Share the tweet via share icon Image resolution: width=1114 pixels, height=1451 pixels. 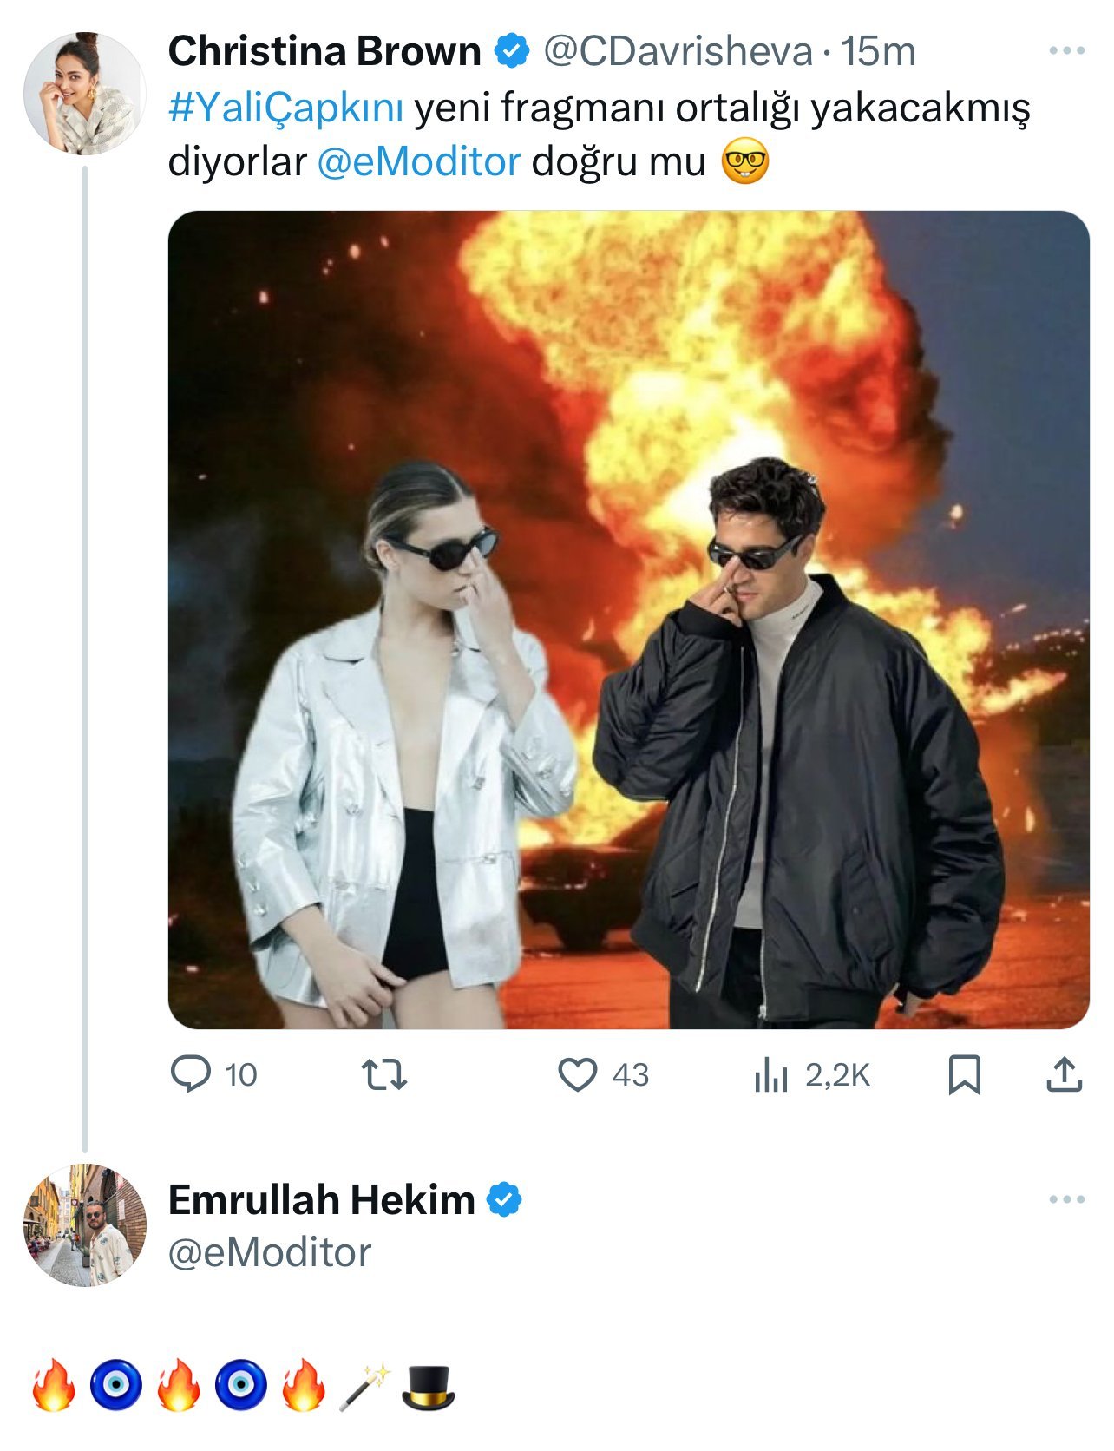point(1064,1074)
